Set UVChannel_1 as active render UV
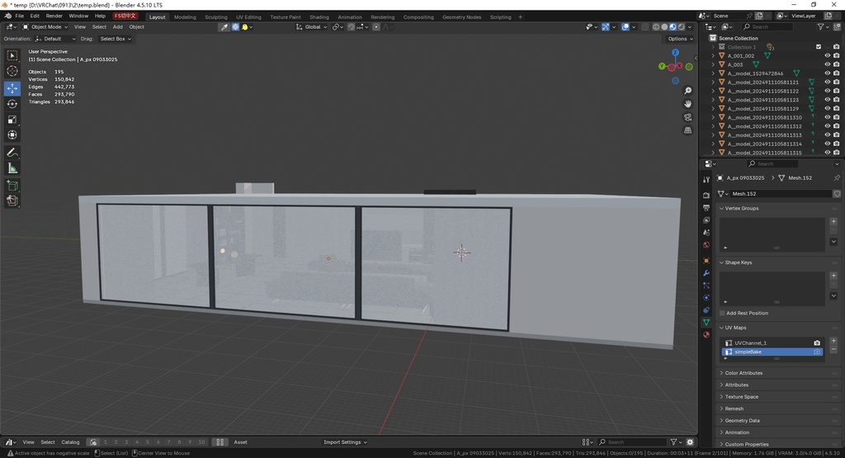 pos(817,342)
